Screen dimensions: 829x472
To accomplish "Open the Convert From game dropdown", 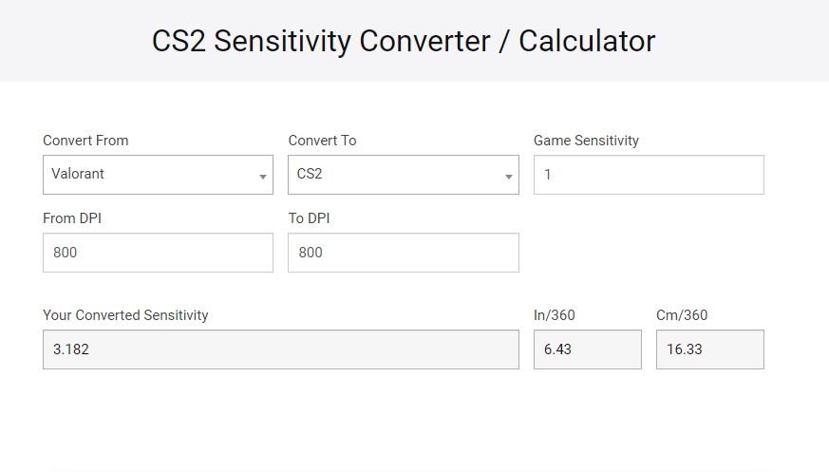I will (152, 175).
